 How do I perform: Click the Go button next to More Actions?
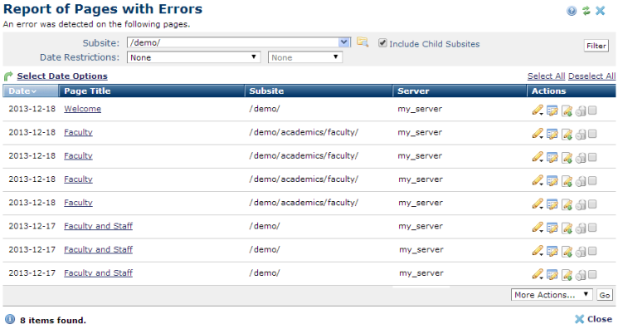click(604, 295)
